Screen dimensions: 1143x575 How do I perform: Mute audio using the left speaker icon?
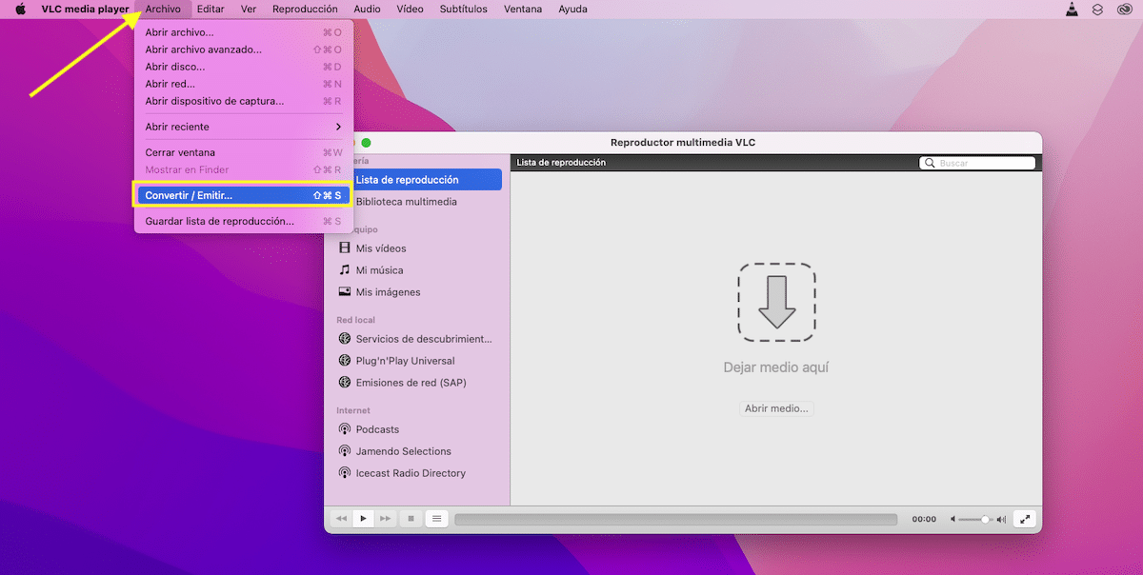pyautogui.click(x=952, y=520)
